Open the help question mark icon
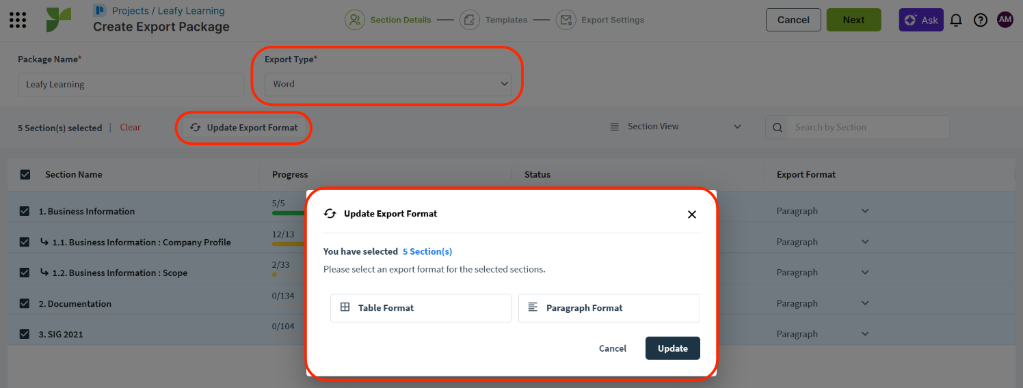This screenshot has width=1023, height=388. tap(981, 20)
